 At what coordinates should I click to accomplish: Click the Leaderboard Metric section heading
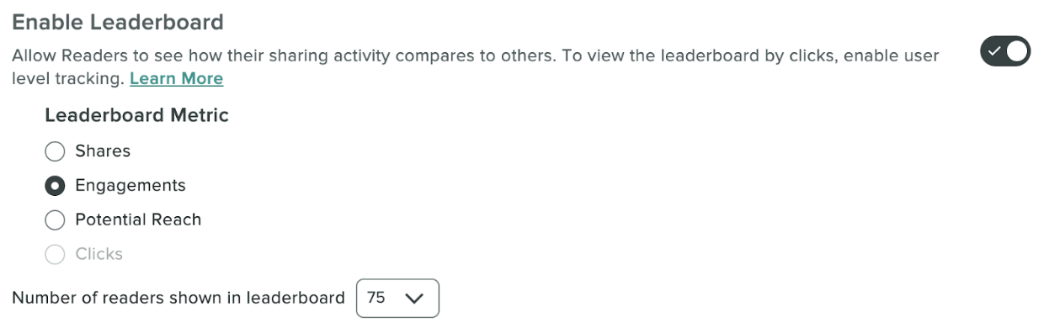pos(136,116)
